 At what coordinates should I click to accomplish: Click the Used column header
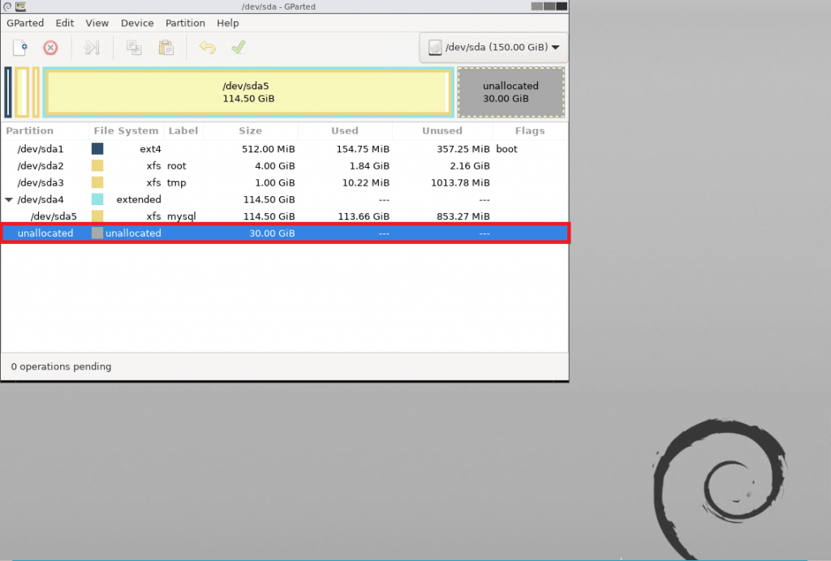tap(345, 131)
